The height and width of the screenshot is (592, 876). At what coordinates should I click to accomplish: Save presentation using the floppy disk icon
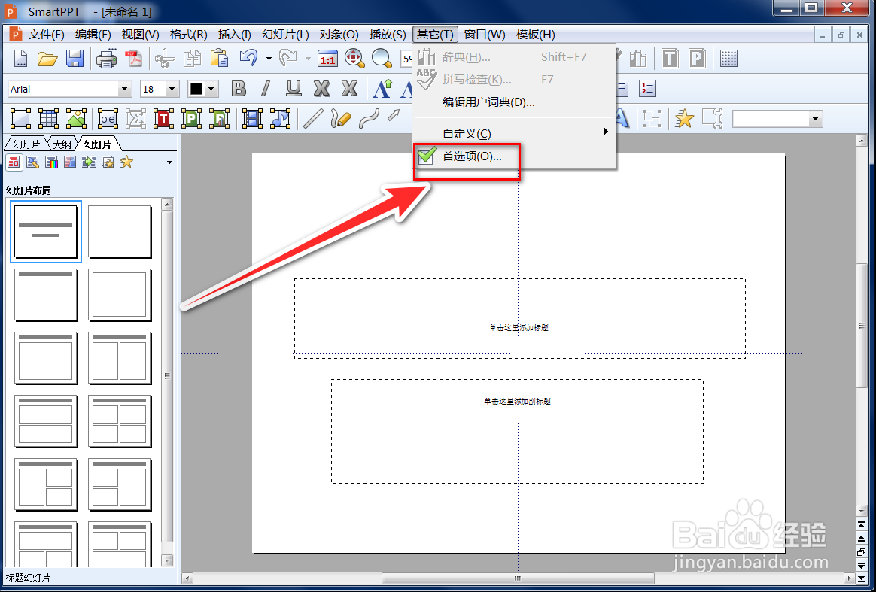75,58
